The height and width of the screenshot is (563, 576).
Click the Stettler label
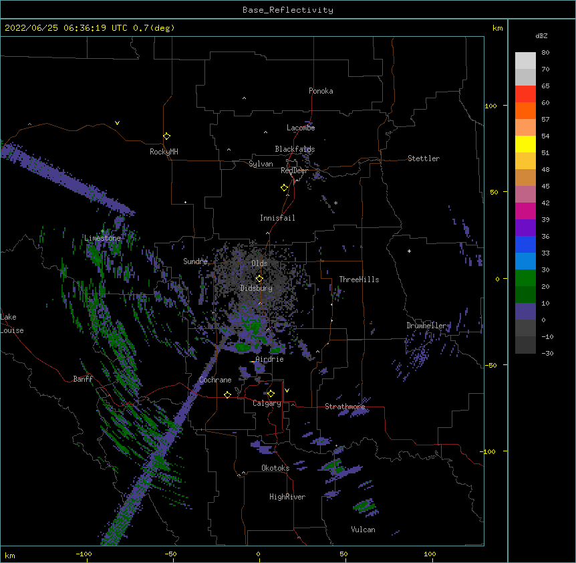424,158
